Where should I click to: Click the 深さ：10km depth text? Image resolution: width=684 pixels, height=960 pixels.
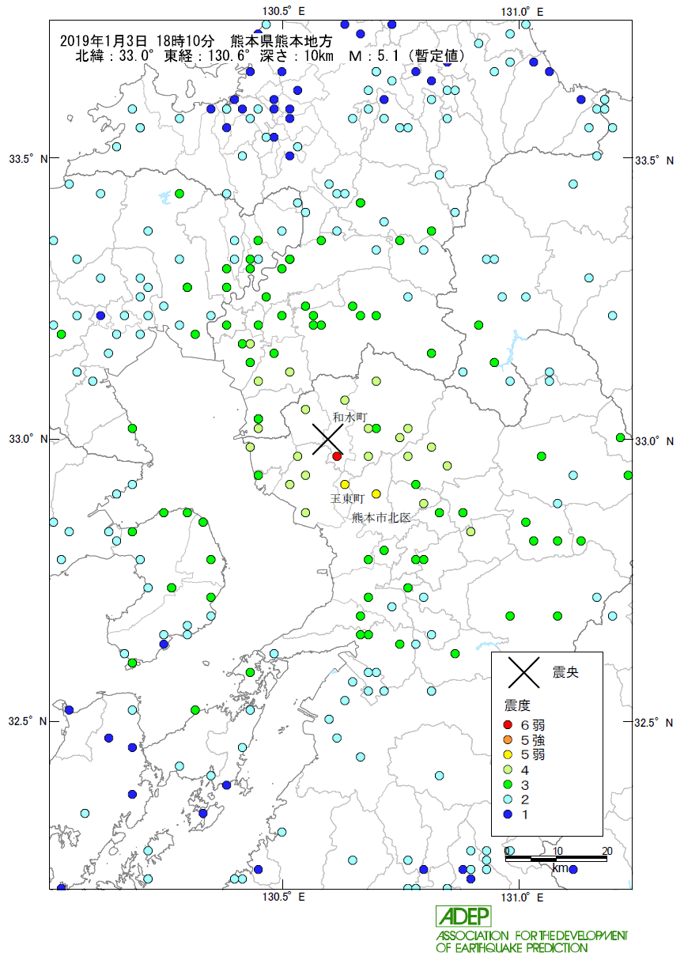click(298, 57)
